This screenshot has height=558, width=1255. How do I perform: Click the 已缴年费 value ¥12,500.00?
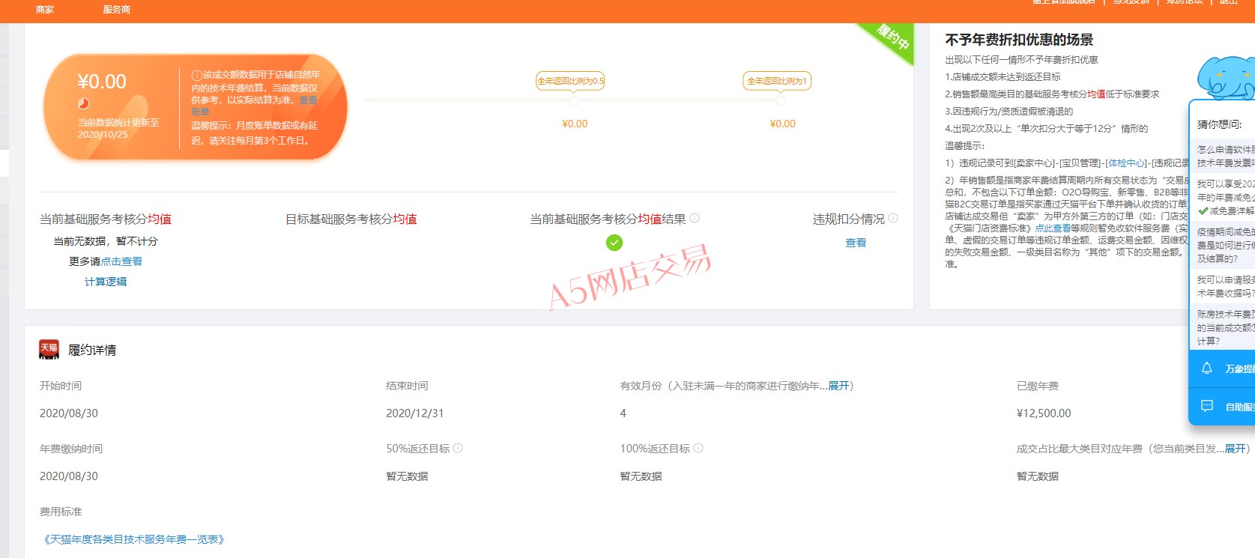tap(1044, 413)
